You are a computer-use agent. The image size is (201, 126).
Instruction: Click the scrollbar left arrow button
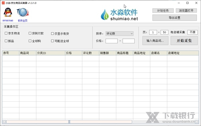4,122
